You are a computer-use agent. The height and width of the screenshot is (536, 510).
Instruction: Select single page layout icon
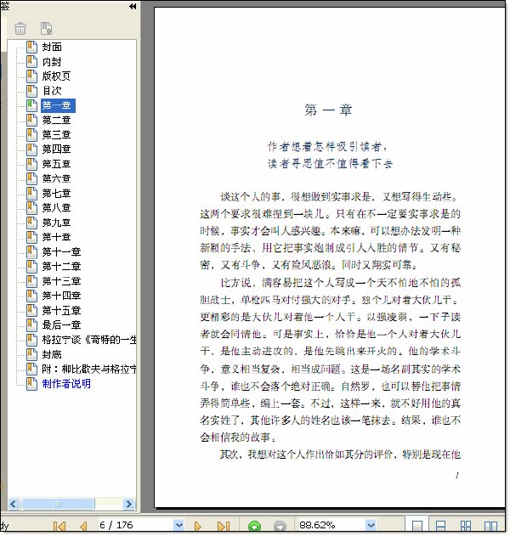click(417, 526)
